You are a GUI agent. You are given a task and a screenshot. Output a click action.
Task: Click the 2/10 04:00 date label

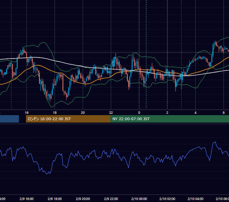coord(195,199)
